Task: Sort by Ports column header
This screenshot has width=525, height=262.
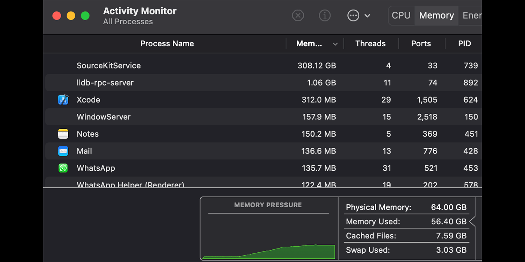Action: click(x=421, y=44)
